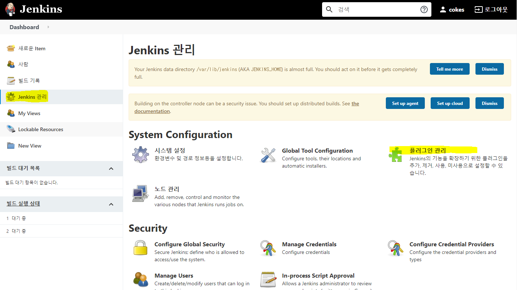Open the 노드 관리 link
The height and width of the screenshot is (290, 517).
(x=167, y=189)
